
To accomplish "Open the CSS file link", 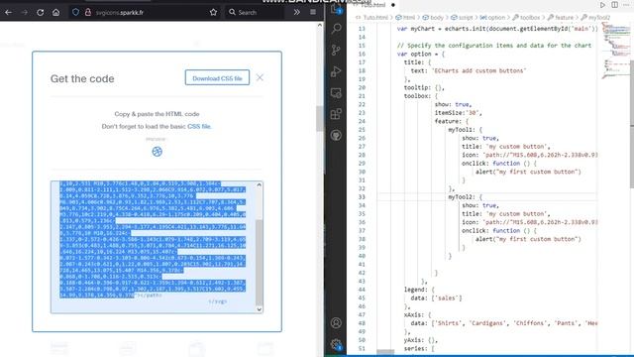I will [x=198, y=126].
